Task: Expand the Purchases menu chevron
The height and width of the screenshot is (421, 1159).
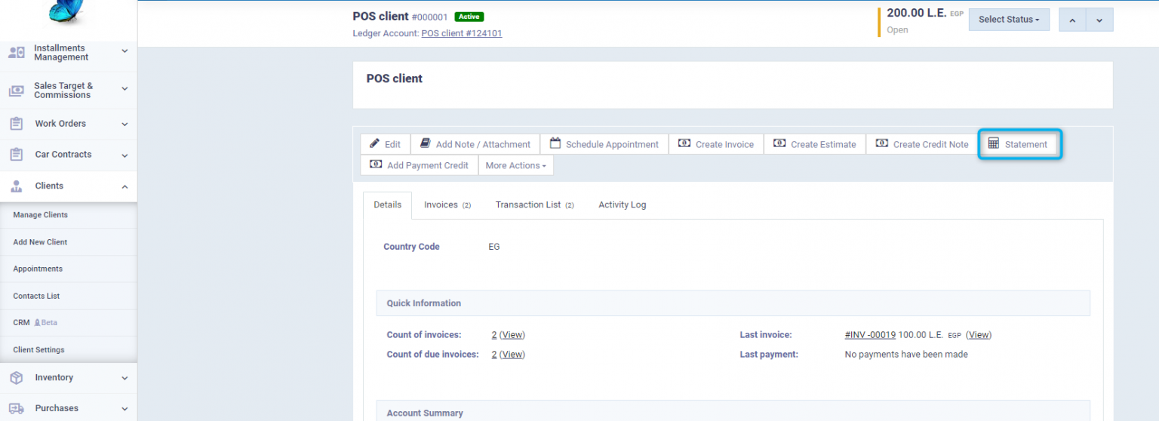Action: (125, 409)
